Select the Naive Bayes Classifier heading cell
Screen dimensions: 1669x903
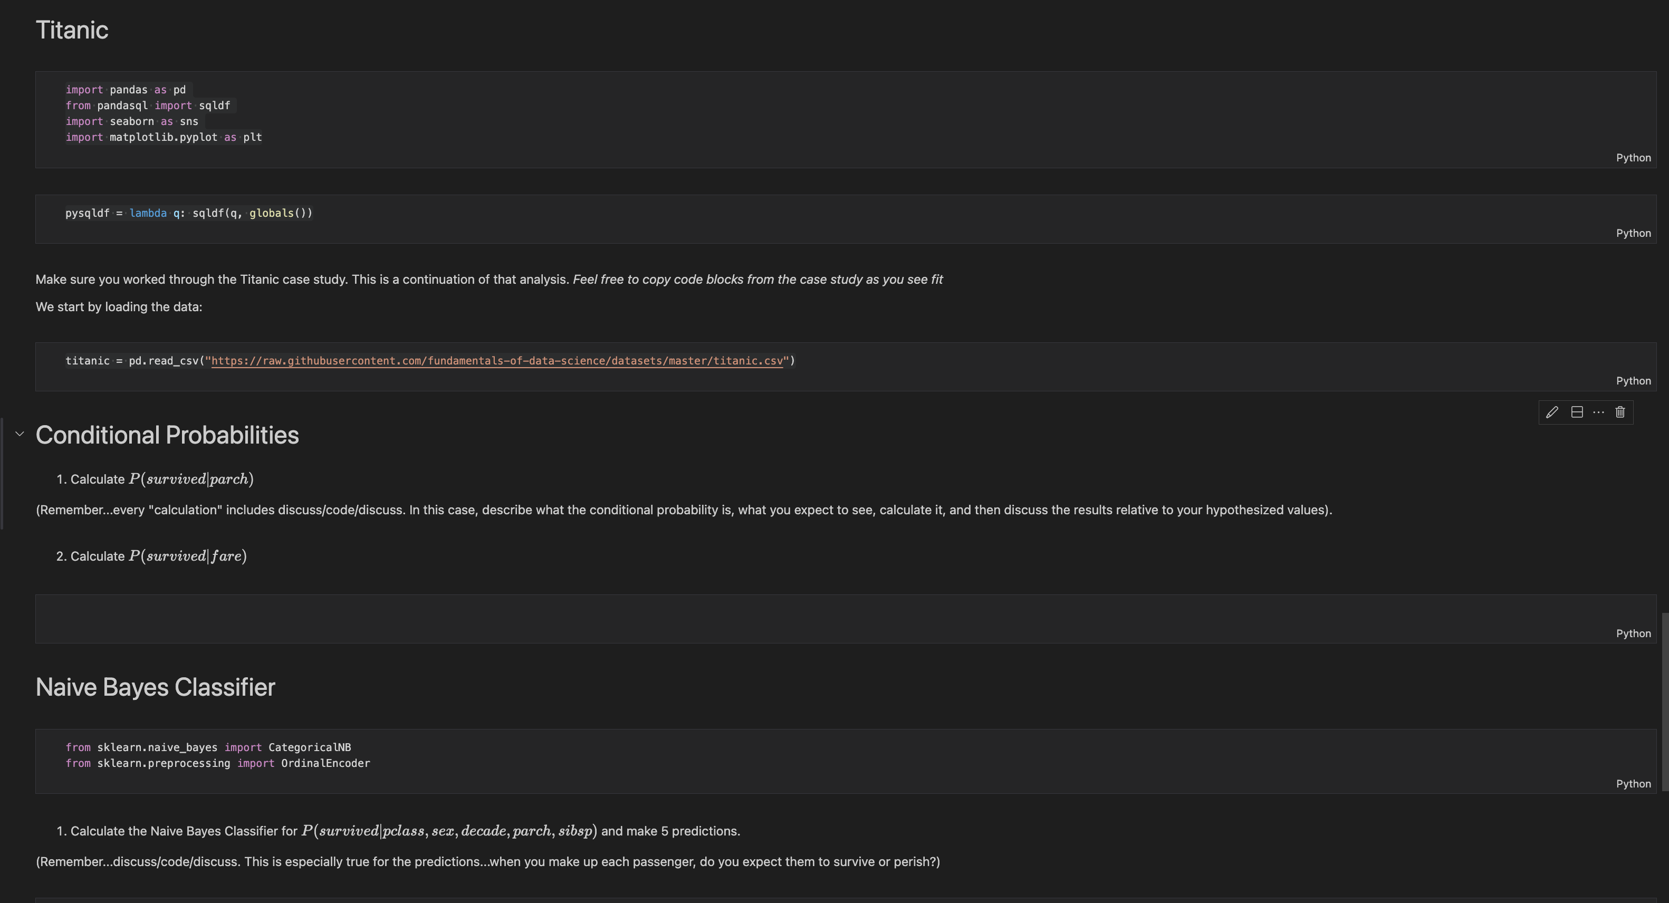pos(156,687)
